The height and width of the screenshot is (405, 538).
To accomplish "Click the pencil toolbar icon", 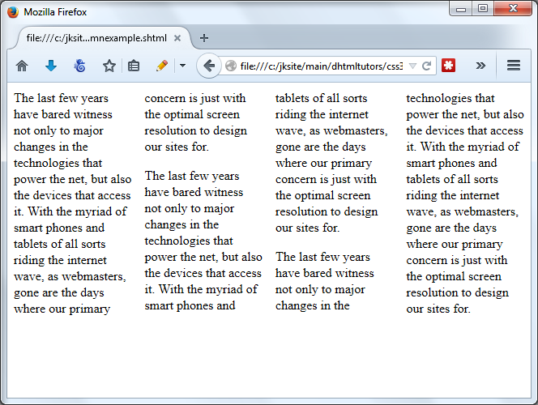I will coord(162,66).
